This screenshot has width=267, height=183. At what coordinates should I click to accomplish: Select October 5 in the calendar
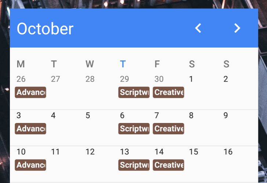click(88, 116)
